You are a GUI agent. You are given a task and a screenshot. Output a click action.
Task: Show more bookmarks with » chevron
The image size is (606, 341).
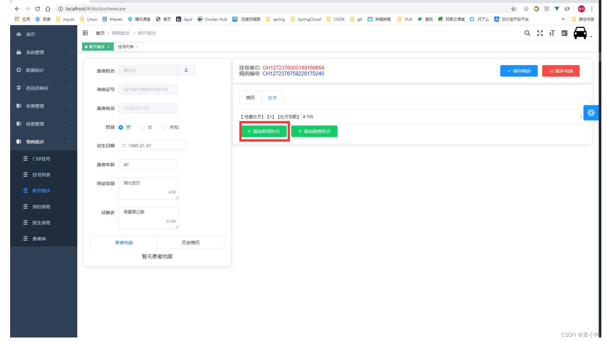pyautogui.click(x=563, y=19)
